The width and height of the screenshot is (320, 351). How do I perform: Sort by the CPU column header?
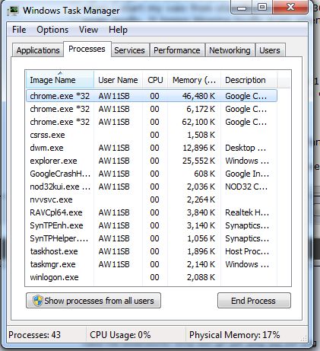[x=155, y=80]
